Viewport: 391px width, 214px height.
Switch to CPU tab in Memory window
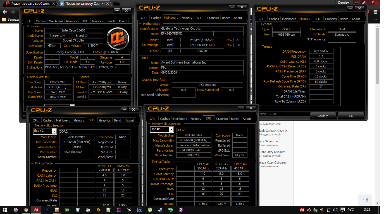click(x=261, y=19)
